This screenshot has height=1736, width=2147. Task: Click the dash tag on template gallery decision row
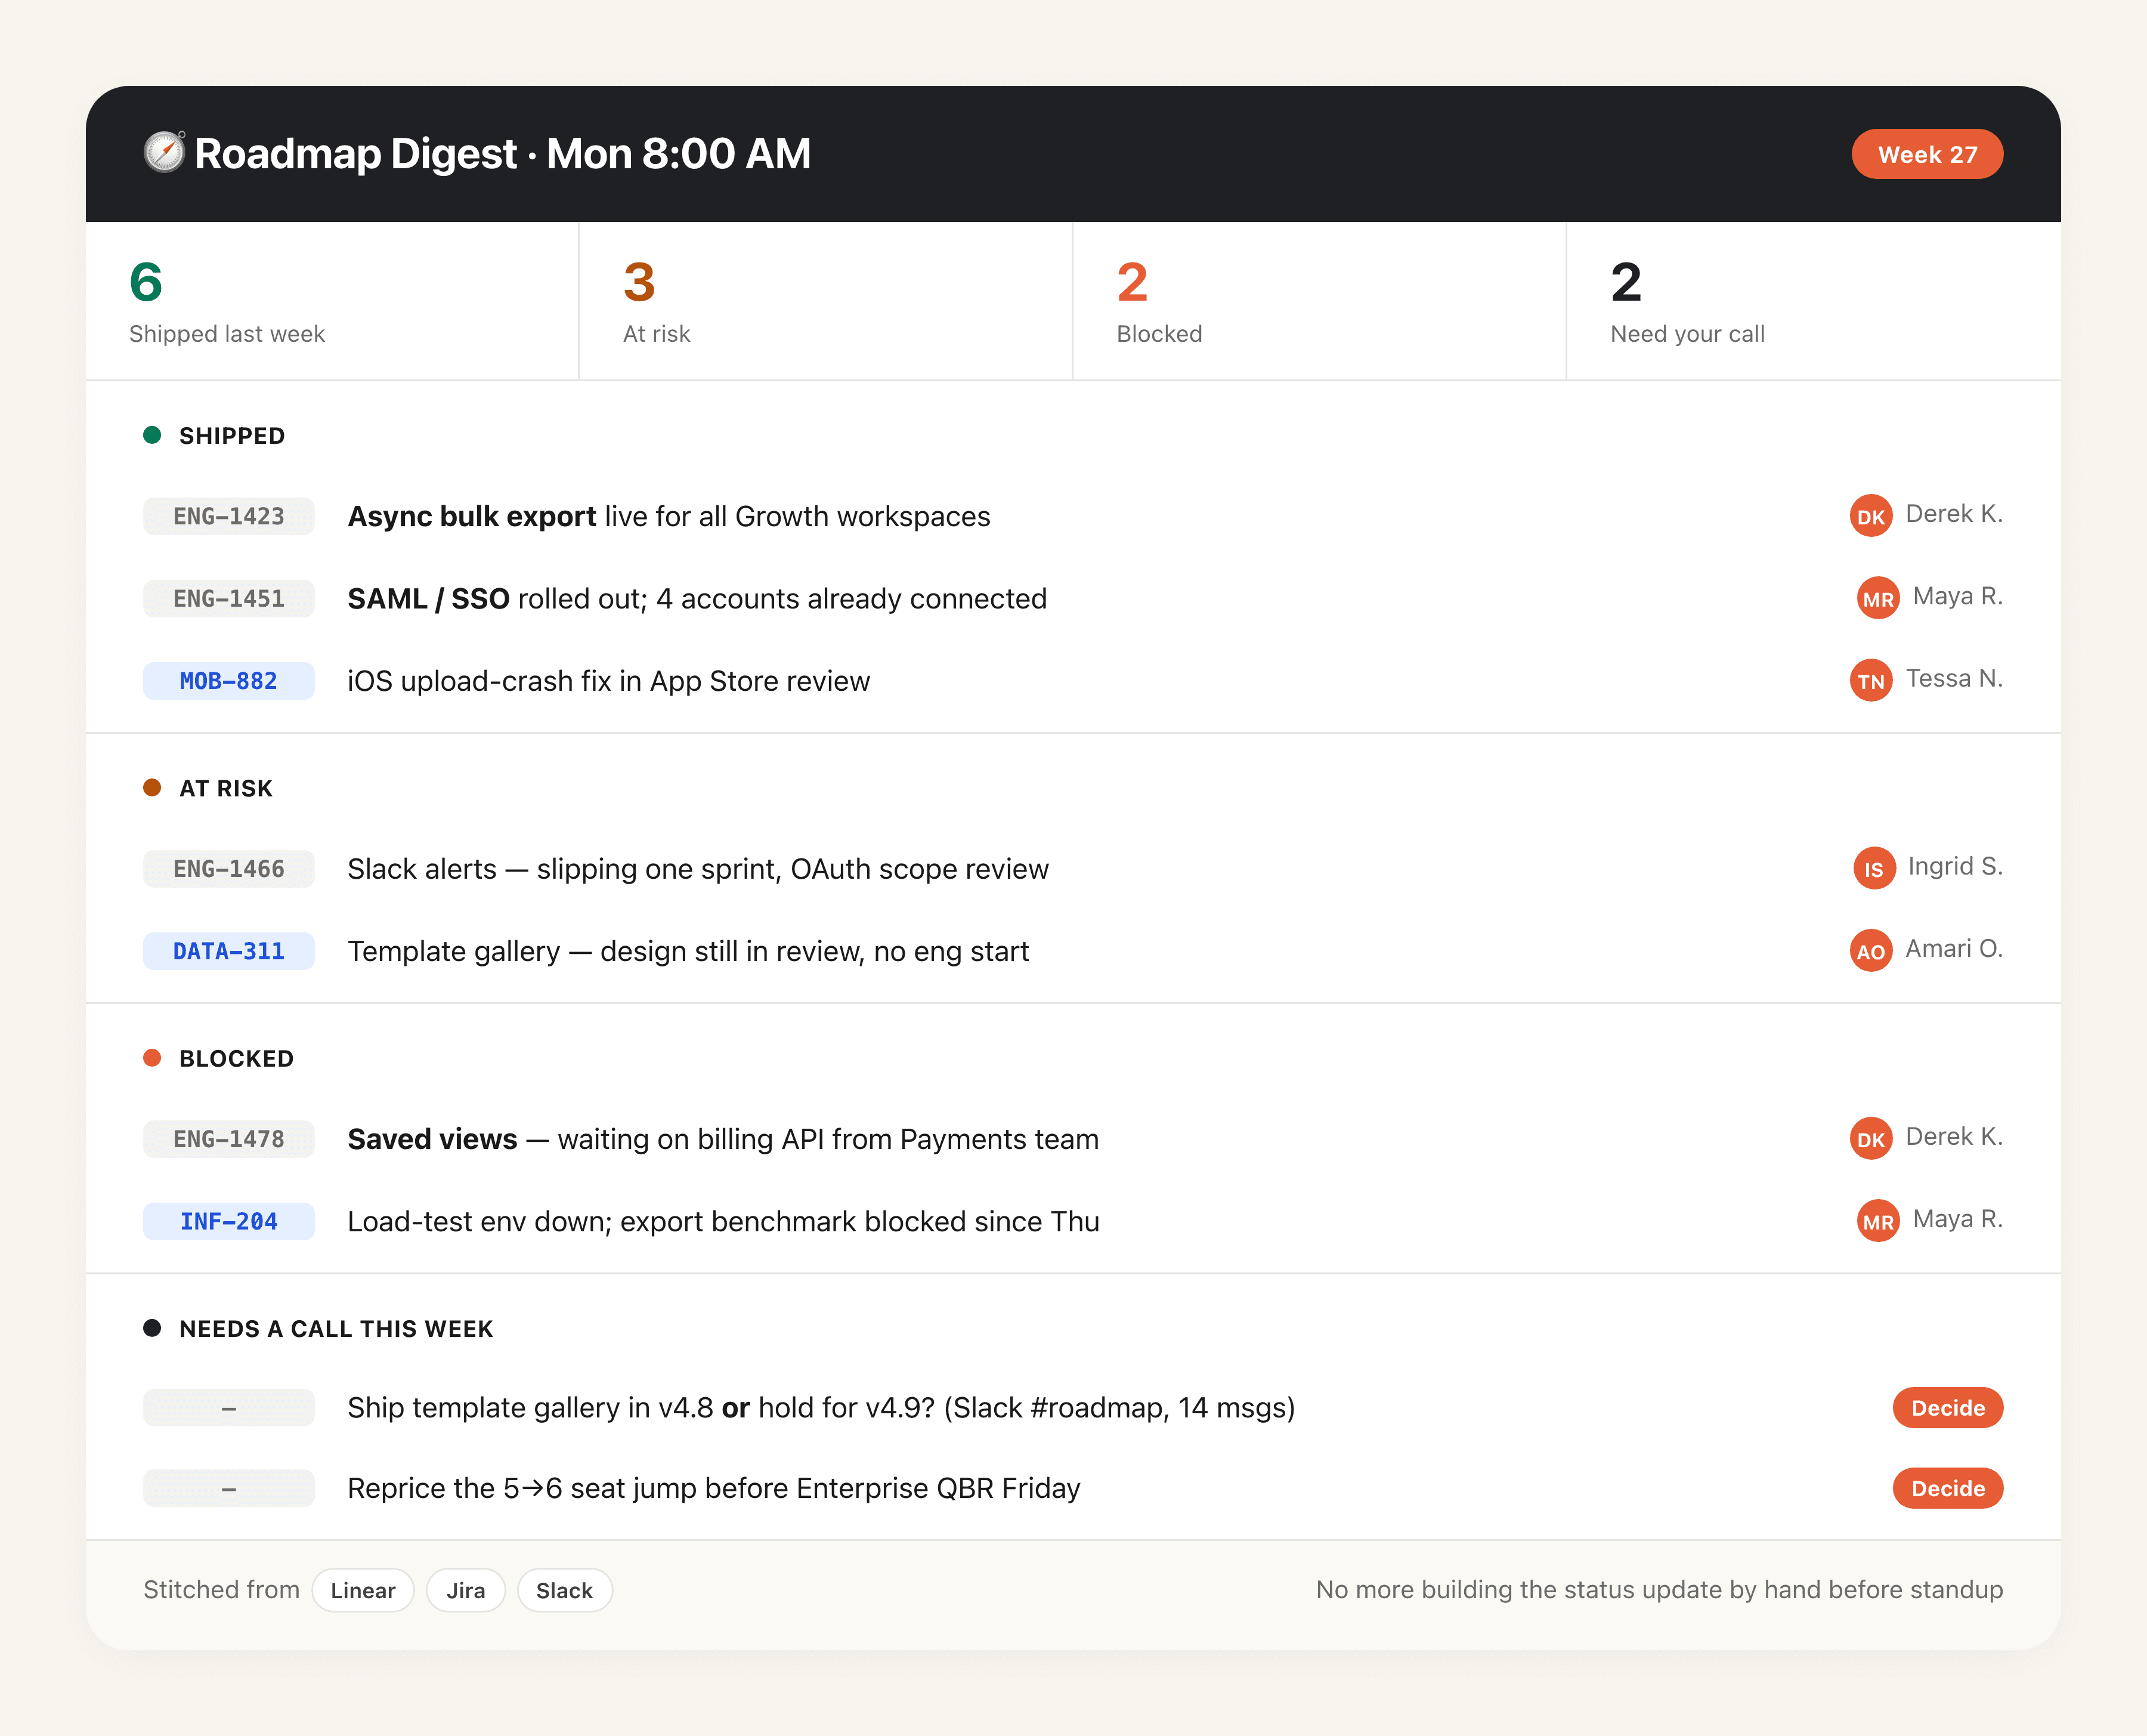point(229,1408)
